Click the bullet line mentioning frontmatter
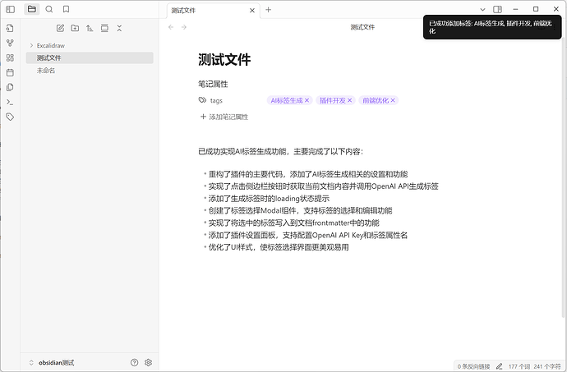Image resolution: width=567 pixels, height=372 pixels. 293,223
